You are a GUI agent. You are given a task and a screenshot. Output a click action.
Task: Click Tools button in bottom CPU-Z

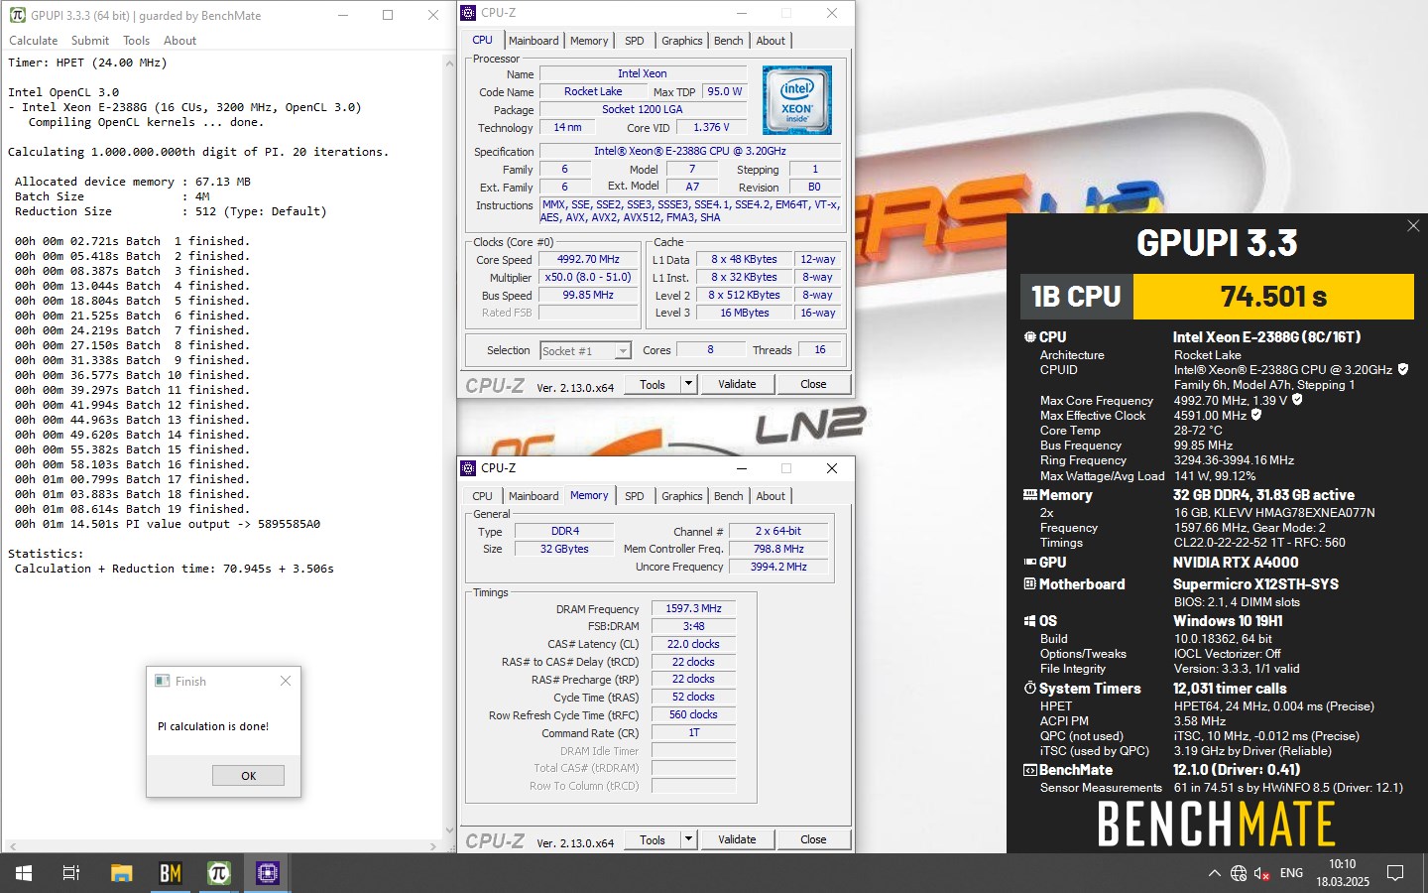(653, 839)
